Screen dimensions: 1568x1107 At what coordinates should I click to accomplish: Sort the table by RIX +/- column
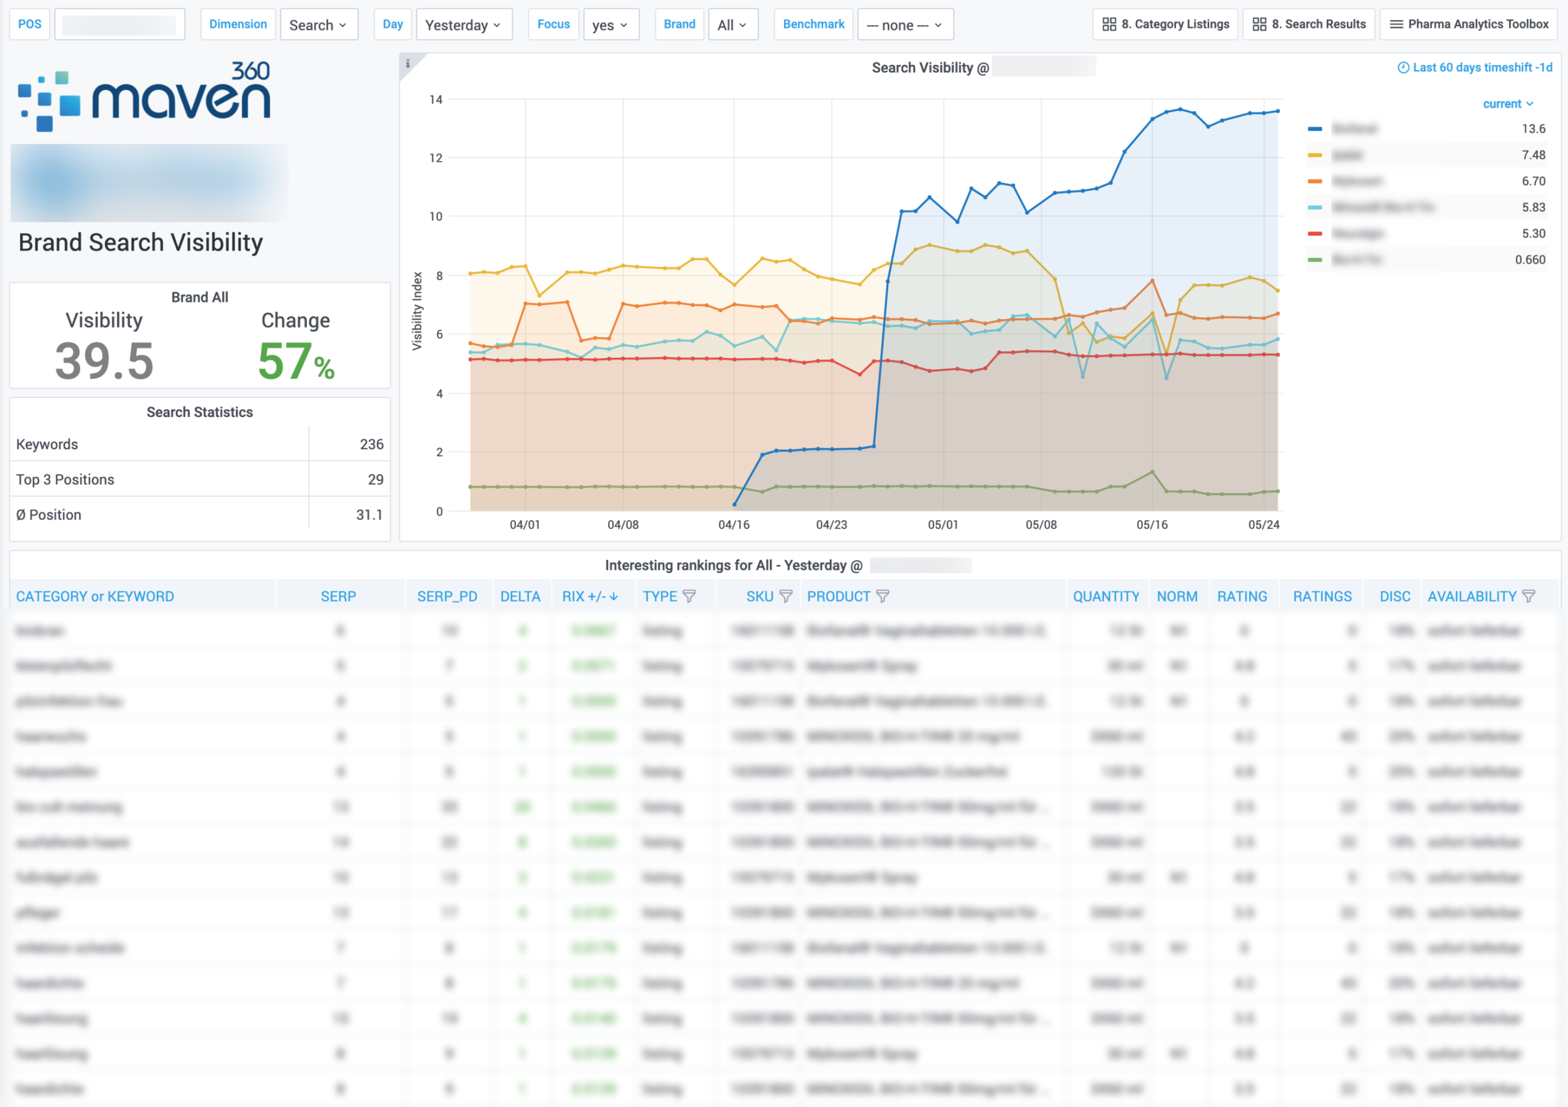pos(589,596)
